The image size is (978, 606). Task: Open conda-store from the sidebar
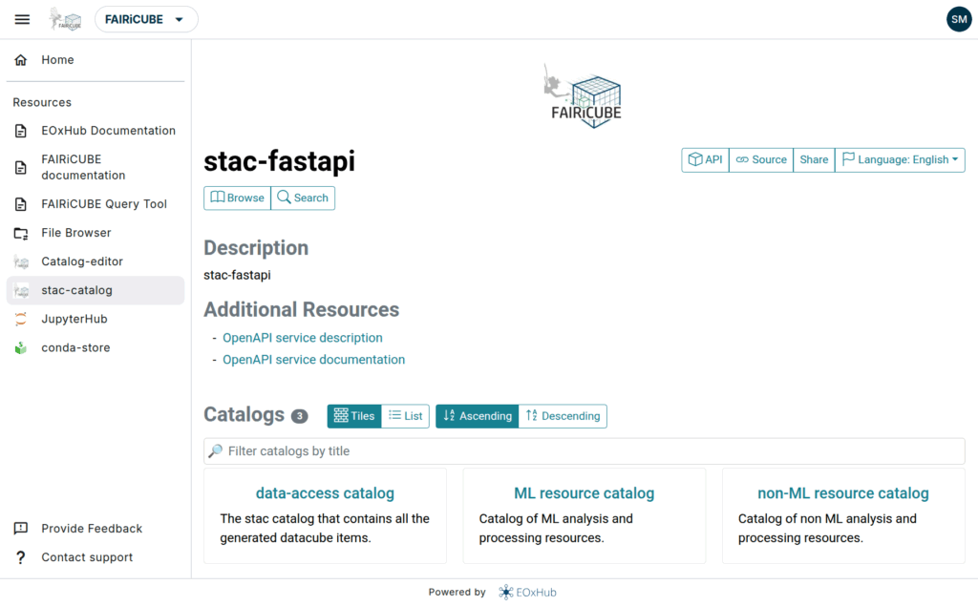coord(74,347)
